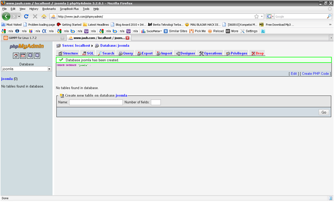This screenshot has width=336, height=202.
Task: Click the Go button to create table
Action: pyautogui.click(x=324, y=112)
